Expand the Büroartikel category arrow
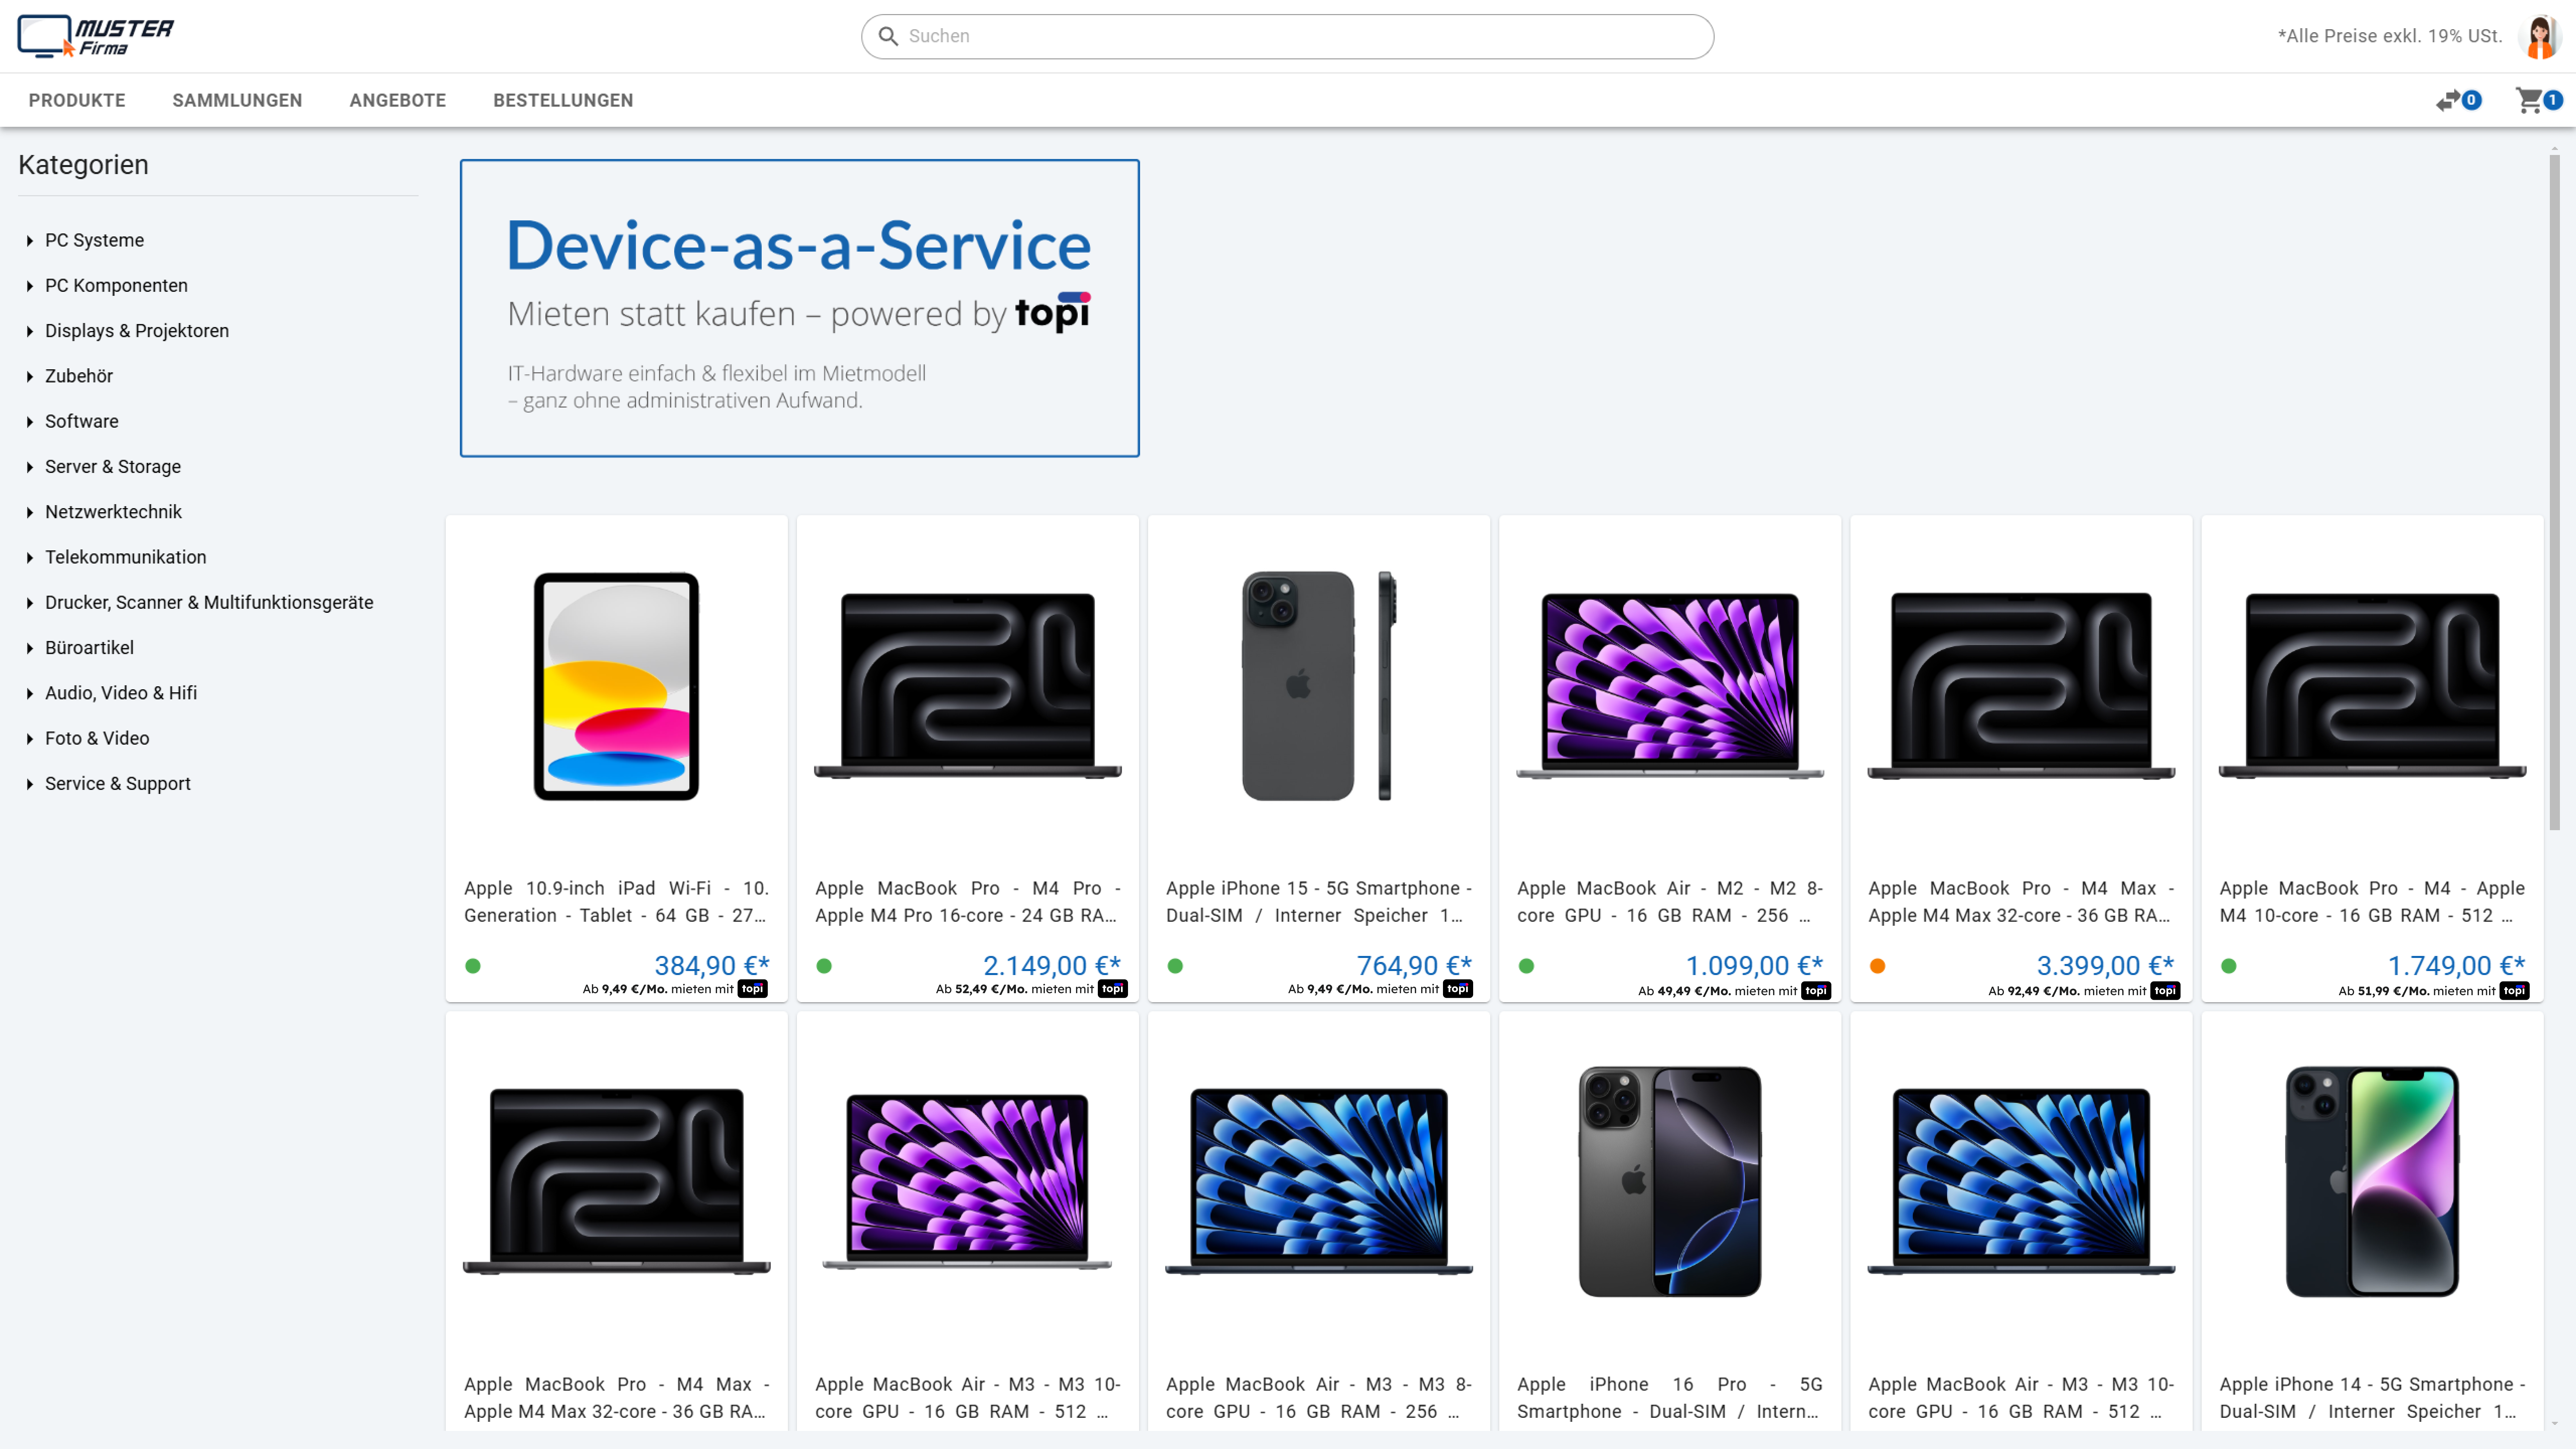This screenshot has width=2576, height=1449. point(30,648)
